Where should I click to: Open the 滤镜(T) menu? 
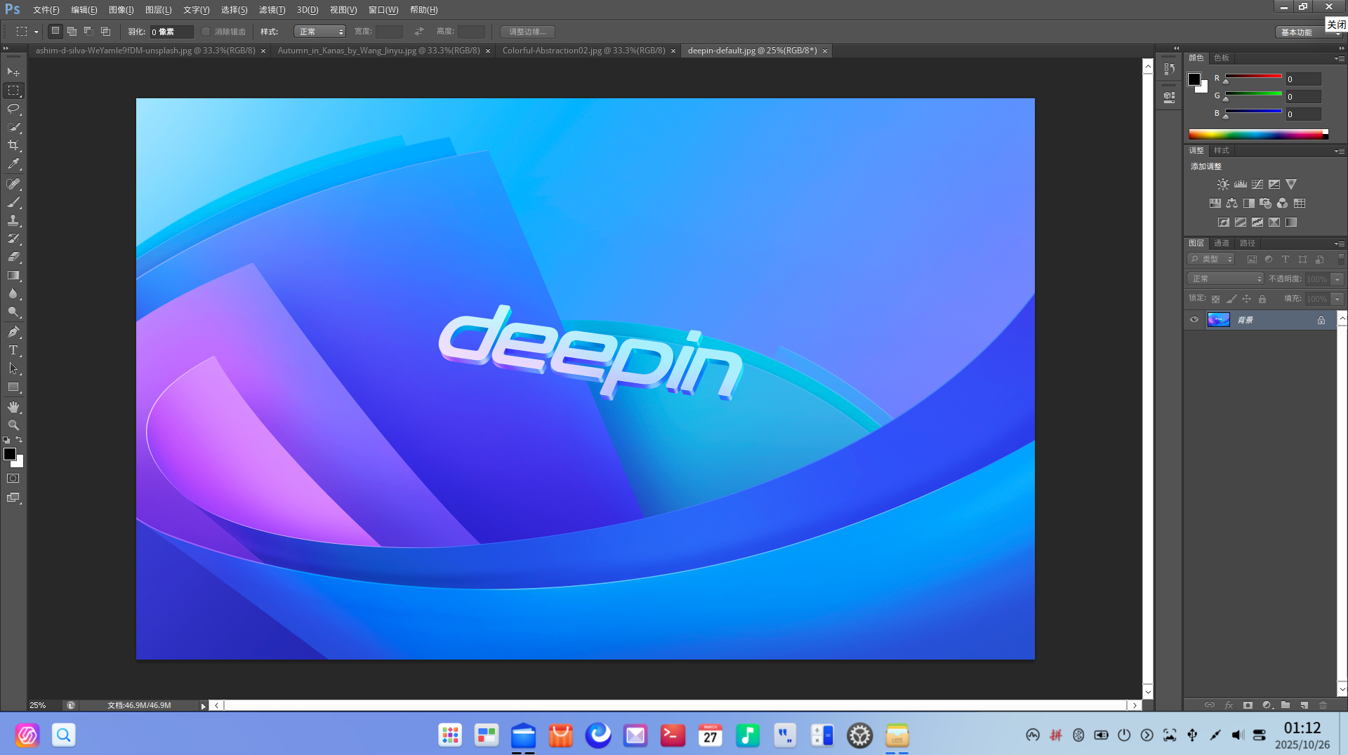(272, 10)
